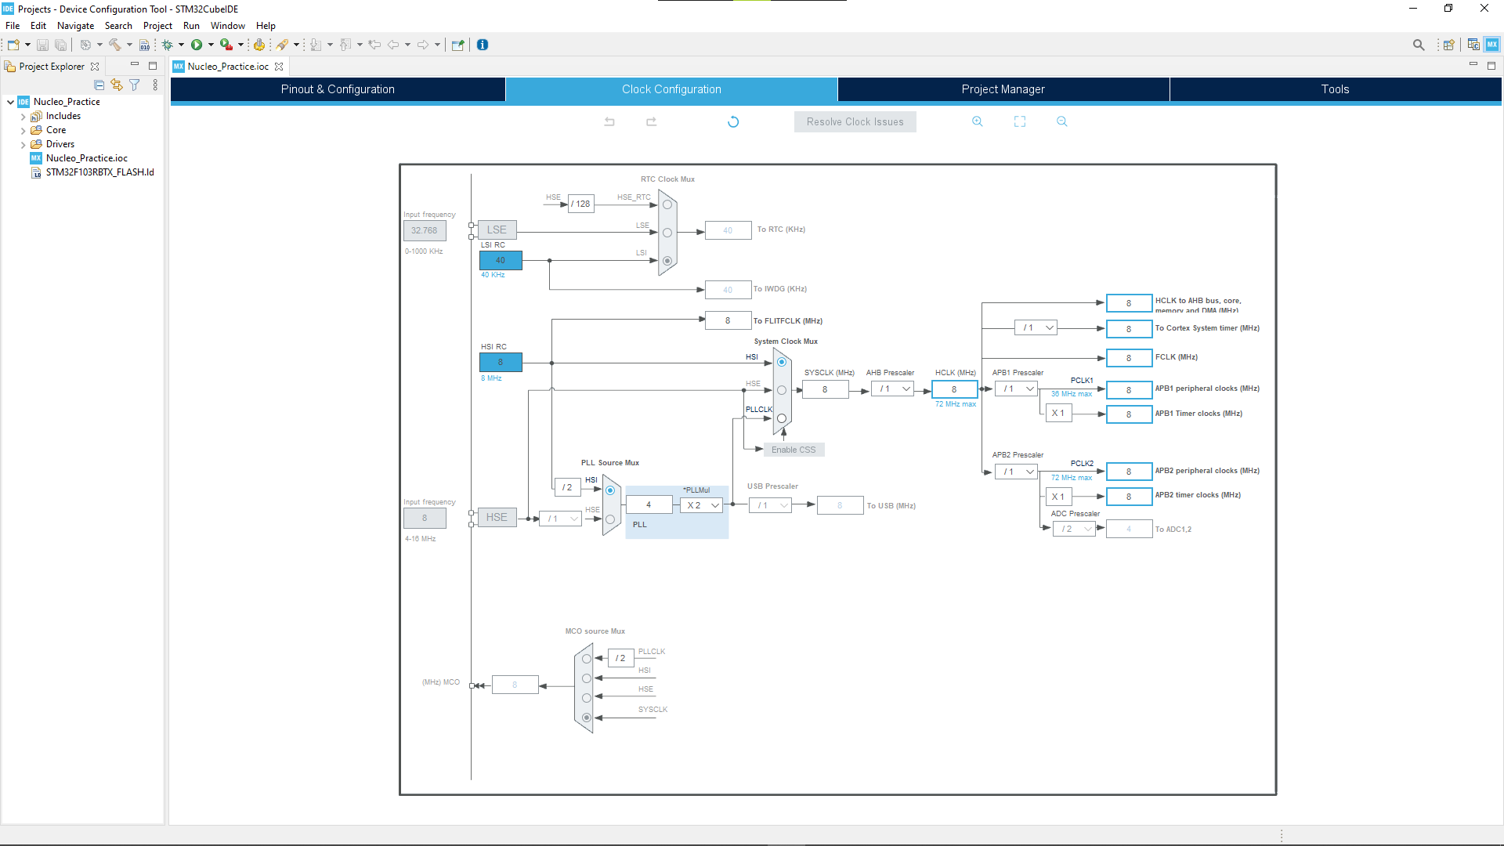Click the undo arrow in clock toolbar
The height and width of the screenshot is (846, 1504).
pos(609,121)
